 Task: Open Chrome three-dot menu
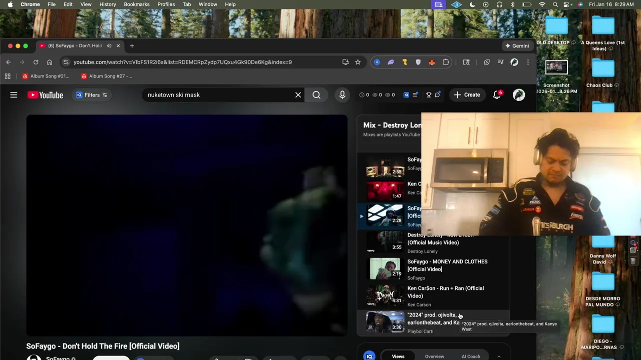click(528, 62)
